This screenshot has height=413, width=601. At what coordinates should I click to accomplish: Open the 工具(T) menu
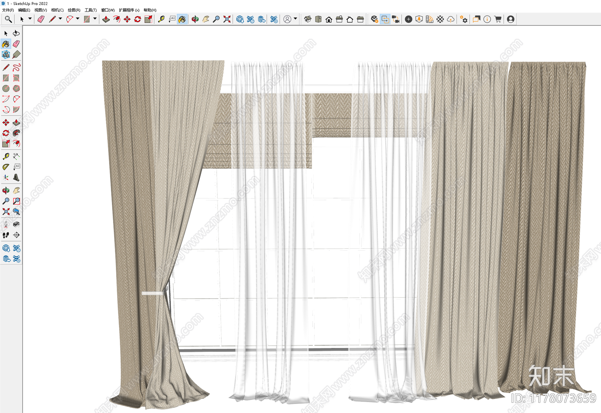pyautogui.click(x=91, y=10)
